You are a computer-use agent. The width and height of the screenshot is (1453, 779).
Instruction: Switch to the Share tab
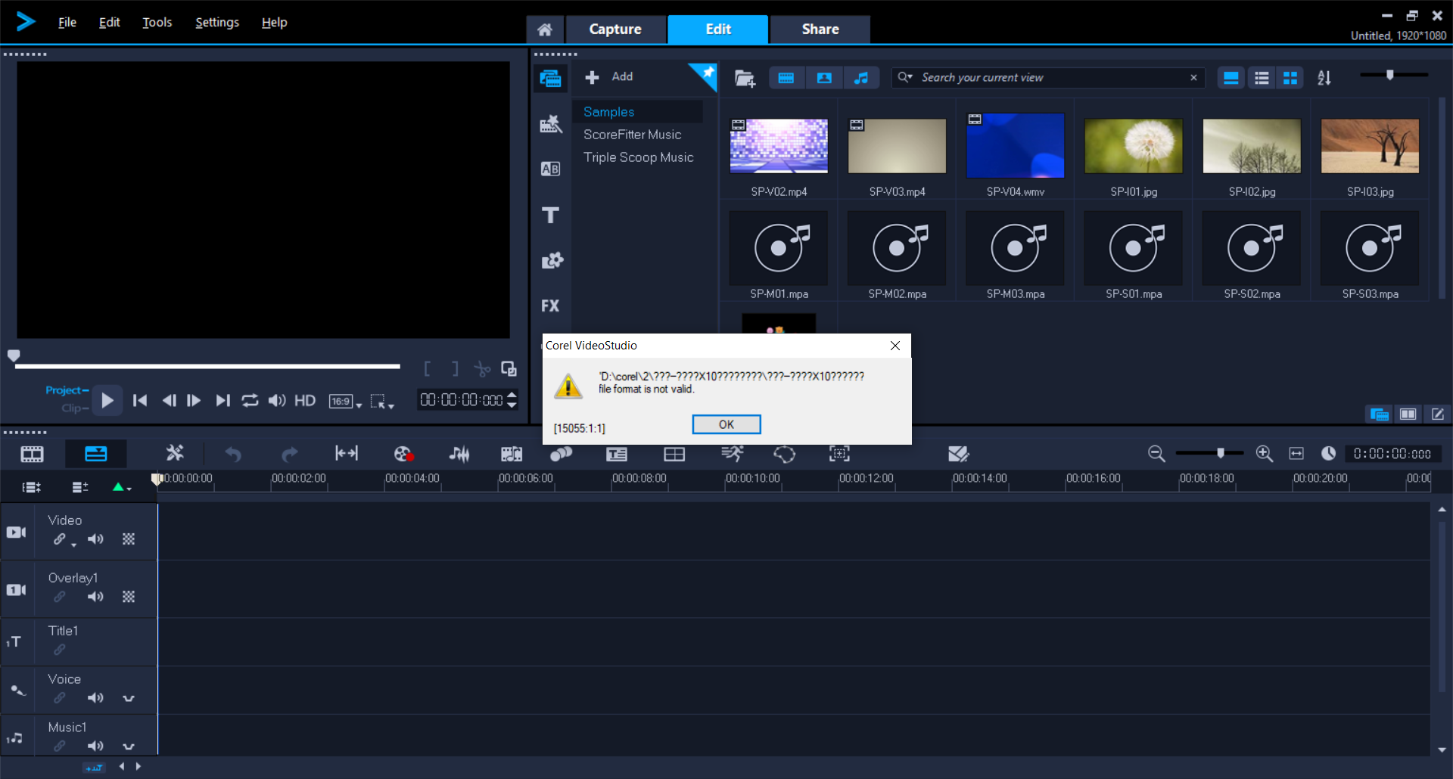[x=820, y=29]
